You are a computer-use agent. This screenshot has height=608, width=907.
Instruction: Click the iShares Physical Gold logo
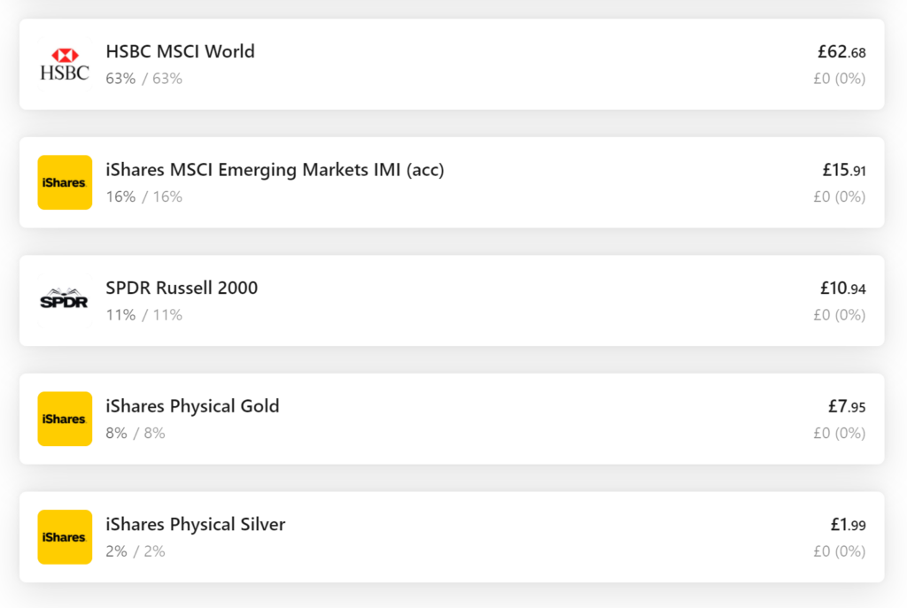point(65,419)
